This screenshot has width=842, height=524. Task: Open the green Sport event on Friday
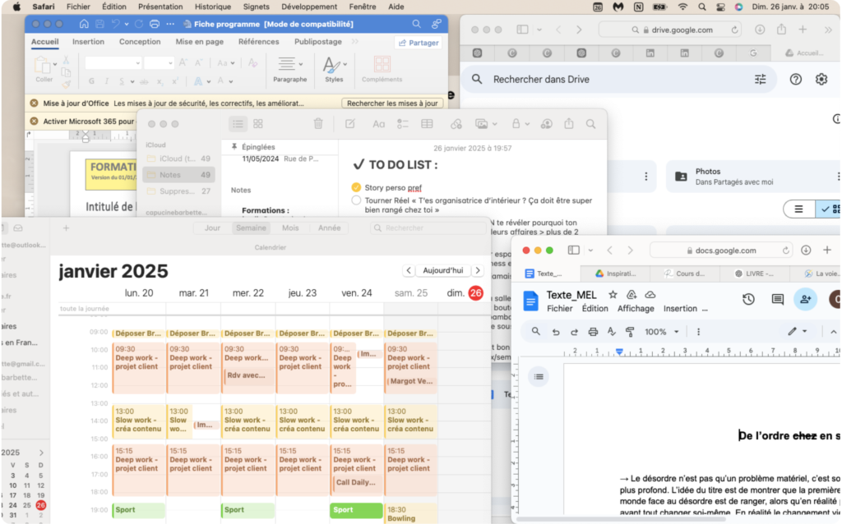tap(356, 510)
